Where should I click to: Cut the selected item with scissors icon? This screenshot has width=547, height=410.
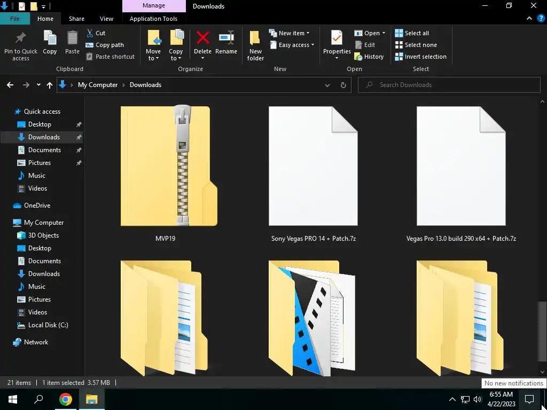(x=96, y=33)
